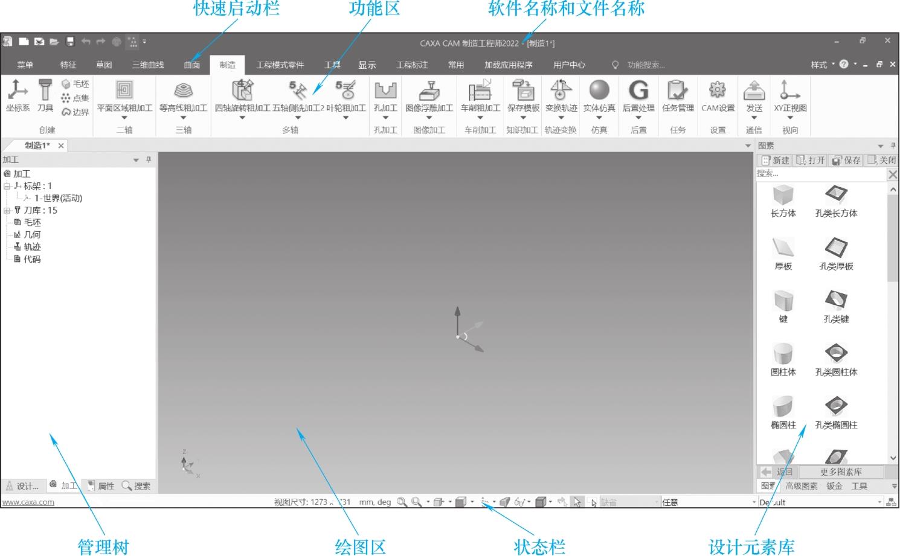Screen dimensions: 900x556
Task: Insert the 圆柱体 cylinder element
Action: click(x=783, y=360)
